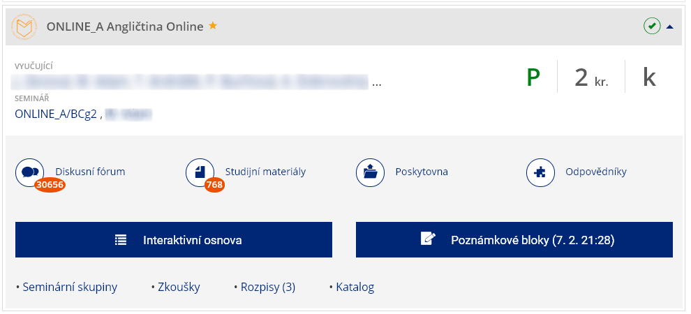Viewport: 691px width, 314px height.
Task: Go to Seminární skupiny link
Action: tap(70, 287)
